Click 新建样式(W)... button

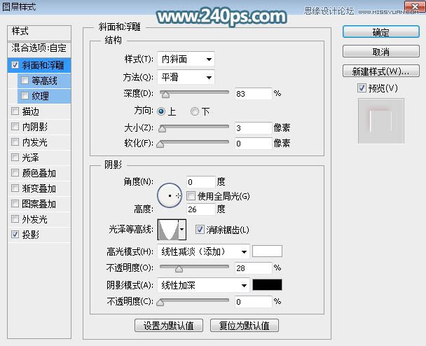381,71
